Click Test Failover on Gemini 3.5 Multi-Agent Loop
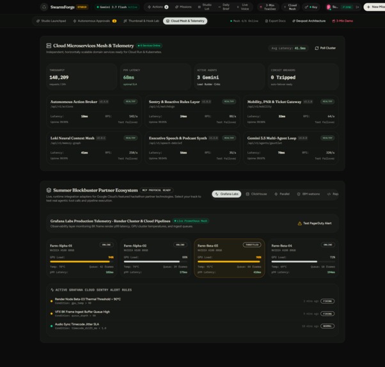385x367 pixels. 325,159
